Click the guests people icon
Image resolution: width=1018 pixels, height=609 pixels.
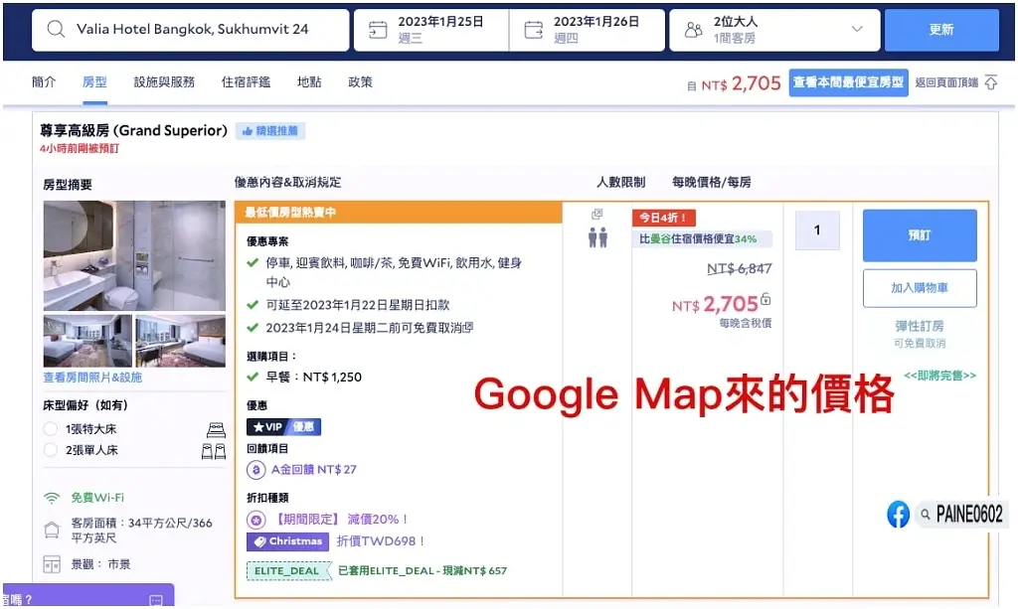pyautogui.click(x=693, y=30)
